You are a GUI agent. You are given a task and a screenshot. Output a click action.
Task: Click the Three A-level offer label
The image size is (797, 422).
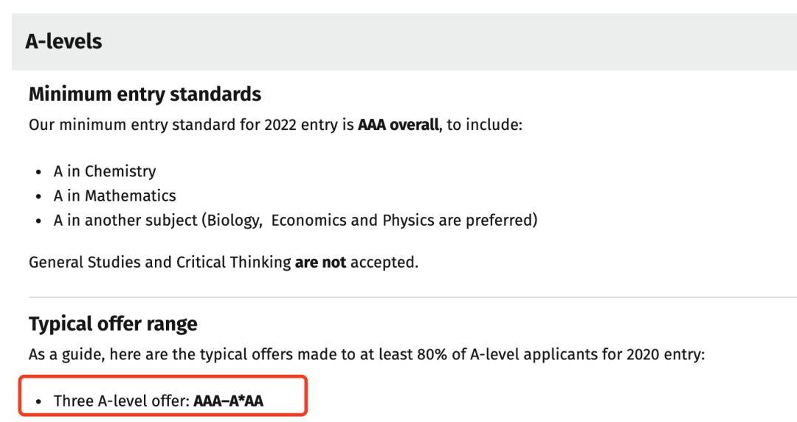coord(122,401)
